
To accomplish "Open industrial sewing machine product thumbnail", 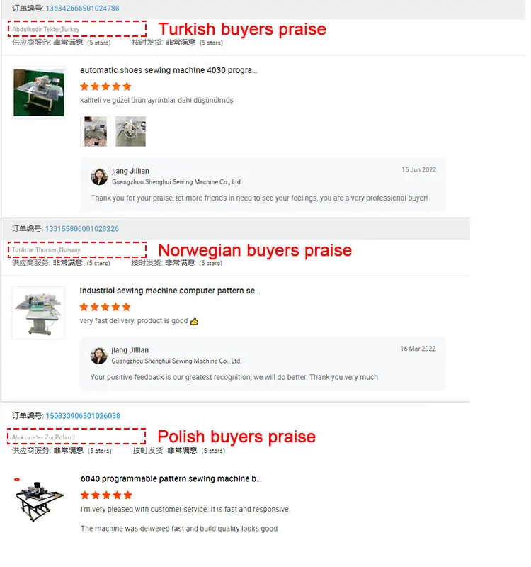I will (38, 313).
